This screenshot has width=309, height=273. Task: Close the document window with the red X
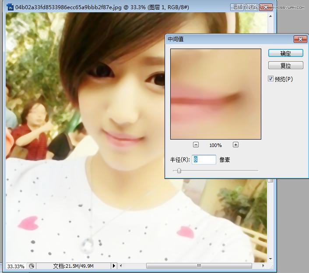click(266, 7)
